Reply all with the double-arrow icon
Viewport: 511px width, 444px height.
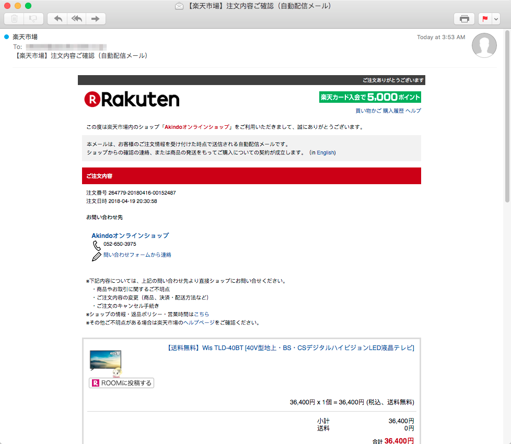77,19
